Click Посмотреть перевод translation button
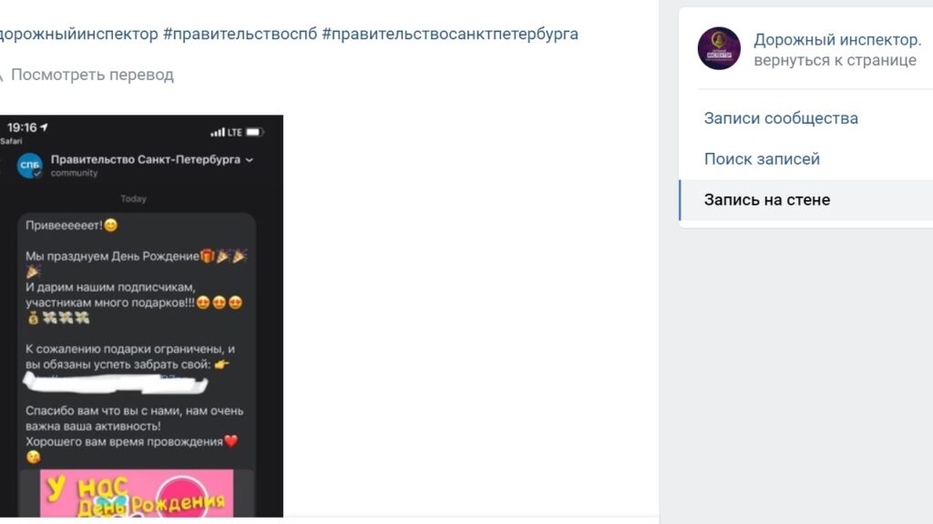The height and width of the screenshot is (524, 933). coord(92,75)
